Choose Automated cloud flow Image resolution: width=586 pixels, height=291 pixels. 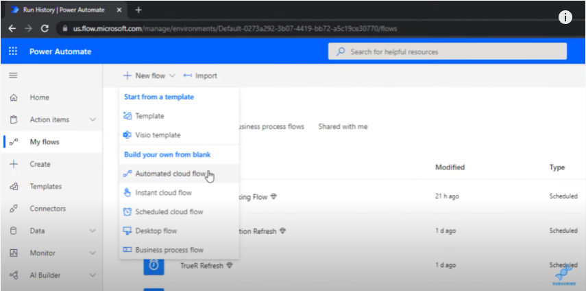pyautogui.click(x=179, y=174)
